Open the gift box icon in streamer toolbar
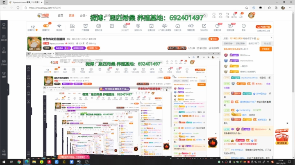The height and width of the screenshot is (165, 295). coord(112,26)
